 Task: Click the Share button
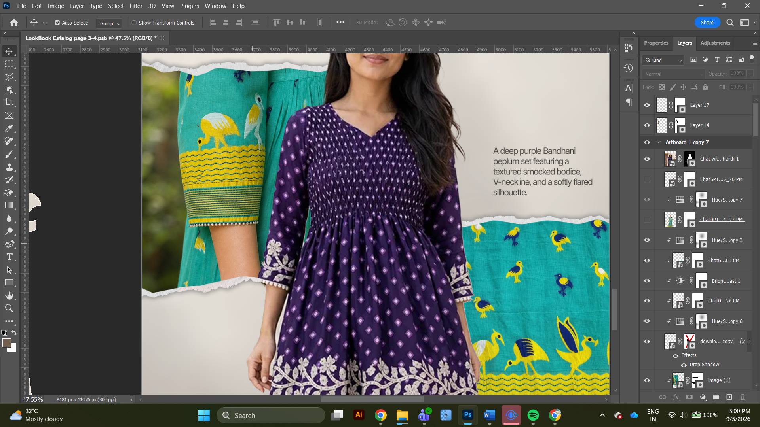pyautogui.click(x=707, y=23)
